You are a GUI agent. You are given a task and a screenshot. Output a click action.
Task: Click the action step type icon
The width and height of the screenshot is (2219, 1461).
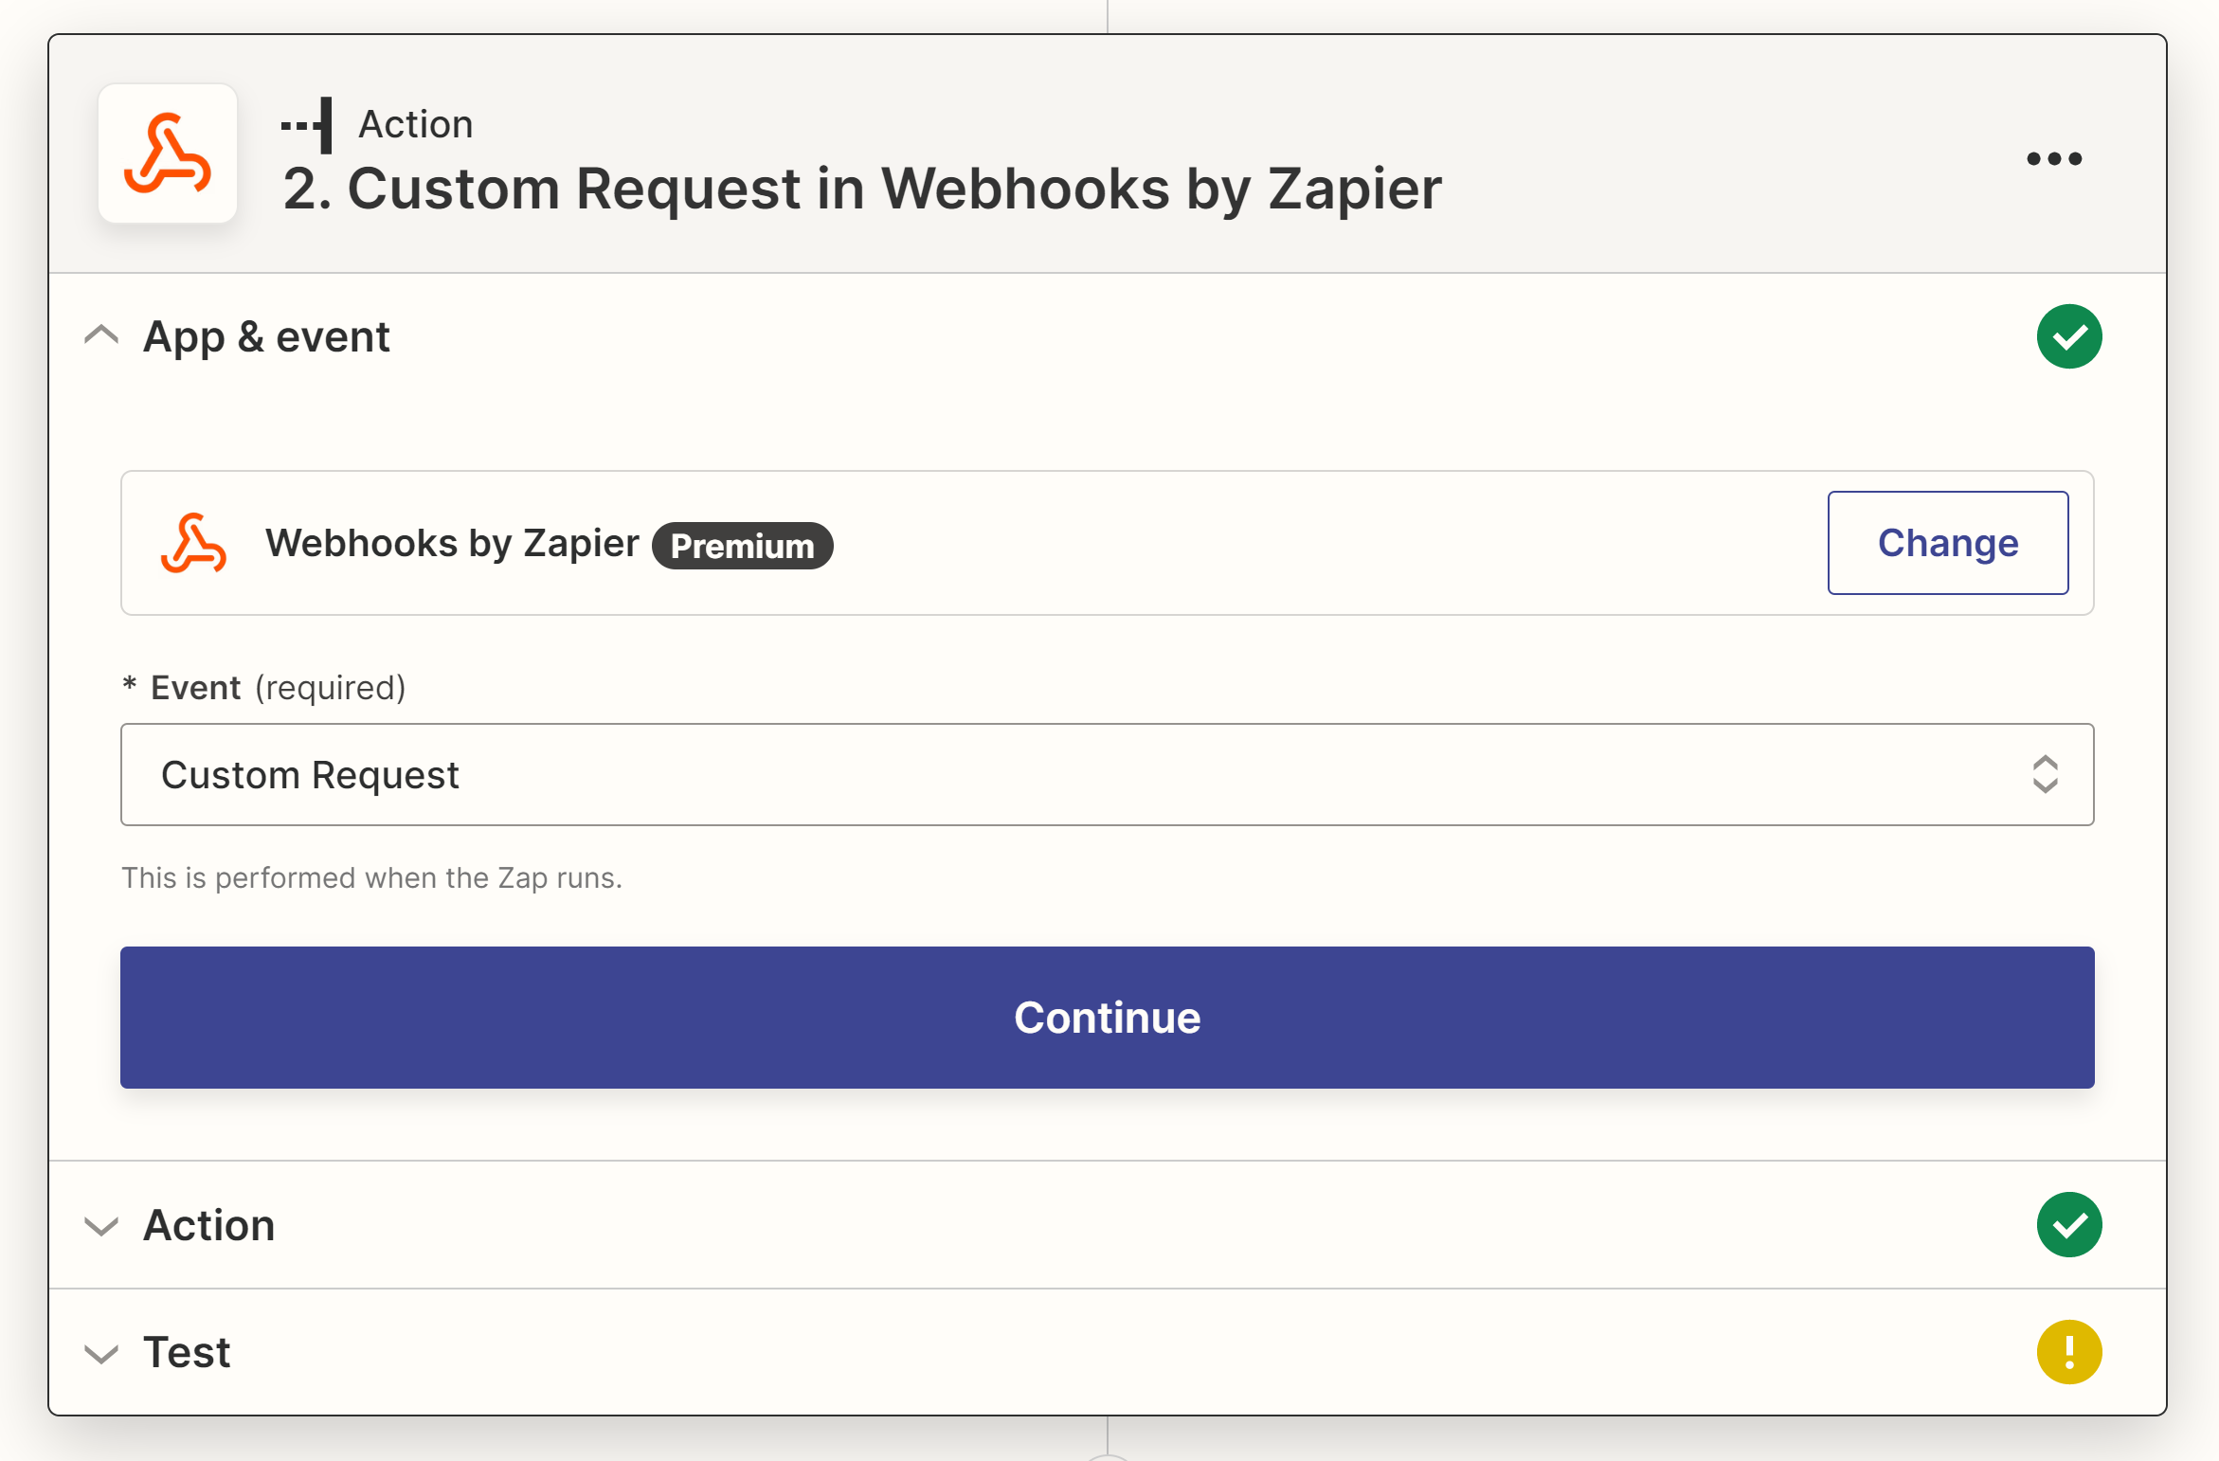click(307, 124)
